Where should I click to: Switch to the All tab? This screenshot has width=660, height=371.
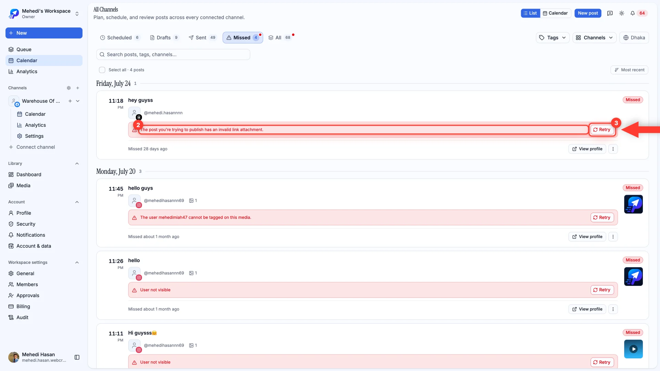[x=280, y=37]
